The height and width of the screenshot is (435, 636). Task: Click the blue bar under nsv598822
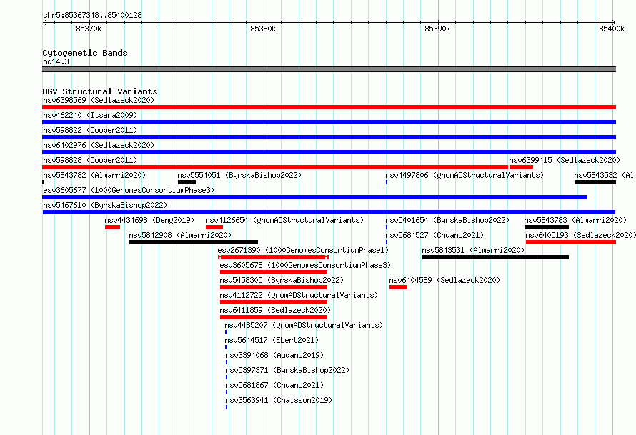[x=329, y=137]
